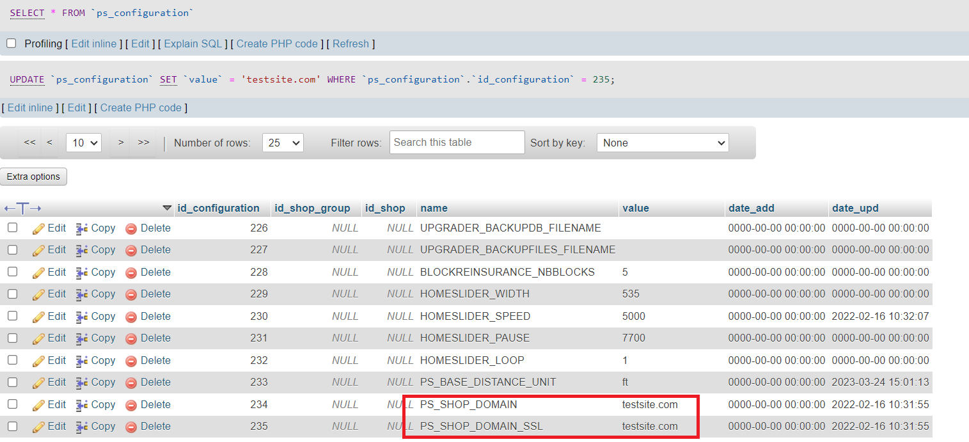The height and width of the screenshot is (442, 969).
Task: Click Edit inline link under UPDATE query
Action: (30, 108)
